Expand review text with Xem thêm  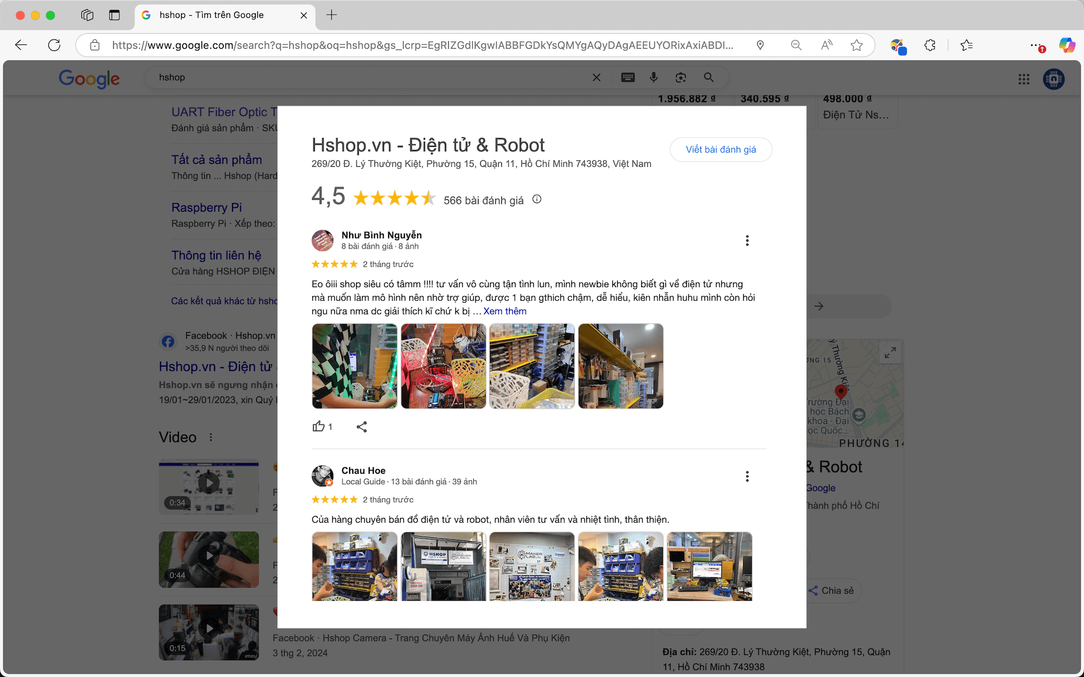(505, 311)
